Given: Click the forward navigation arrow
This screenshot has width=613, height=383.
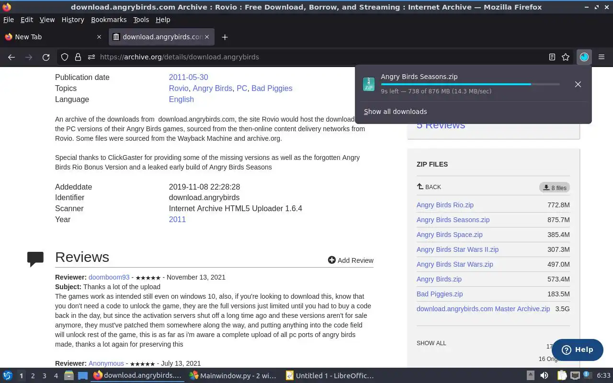Looking at the screenshot, I should coord(29,57).
